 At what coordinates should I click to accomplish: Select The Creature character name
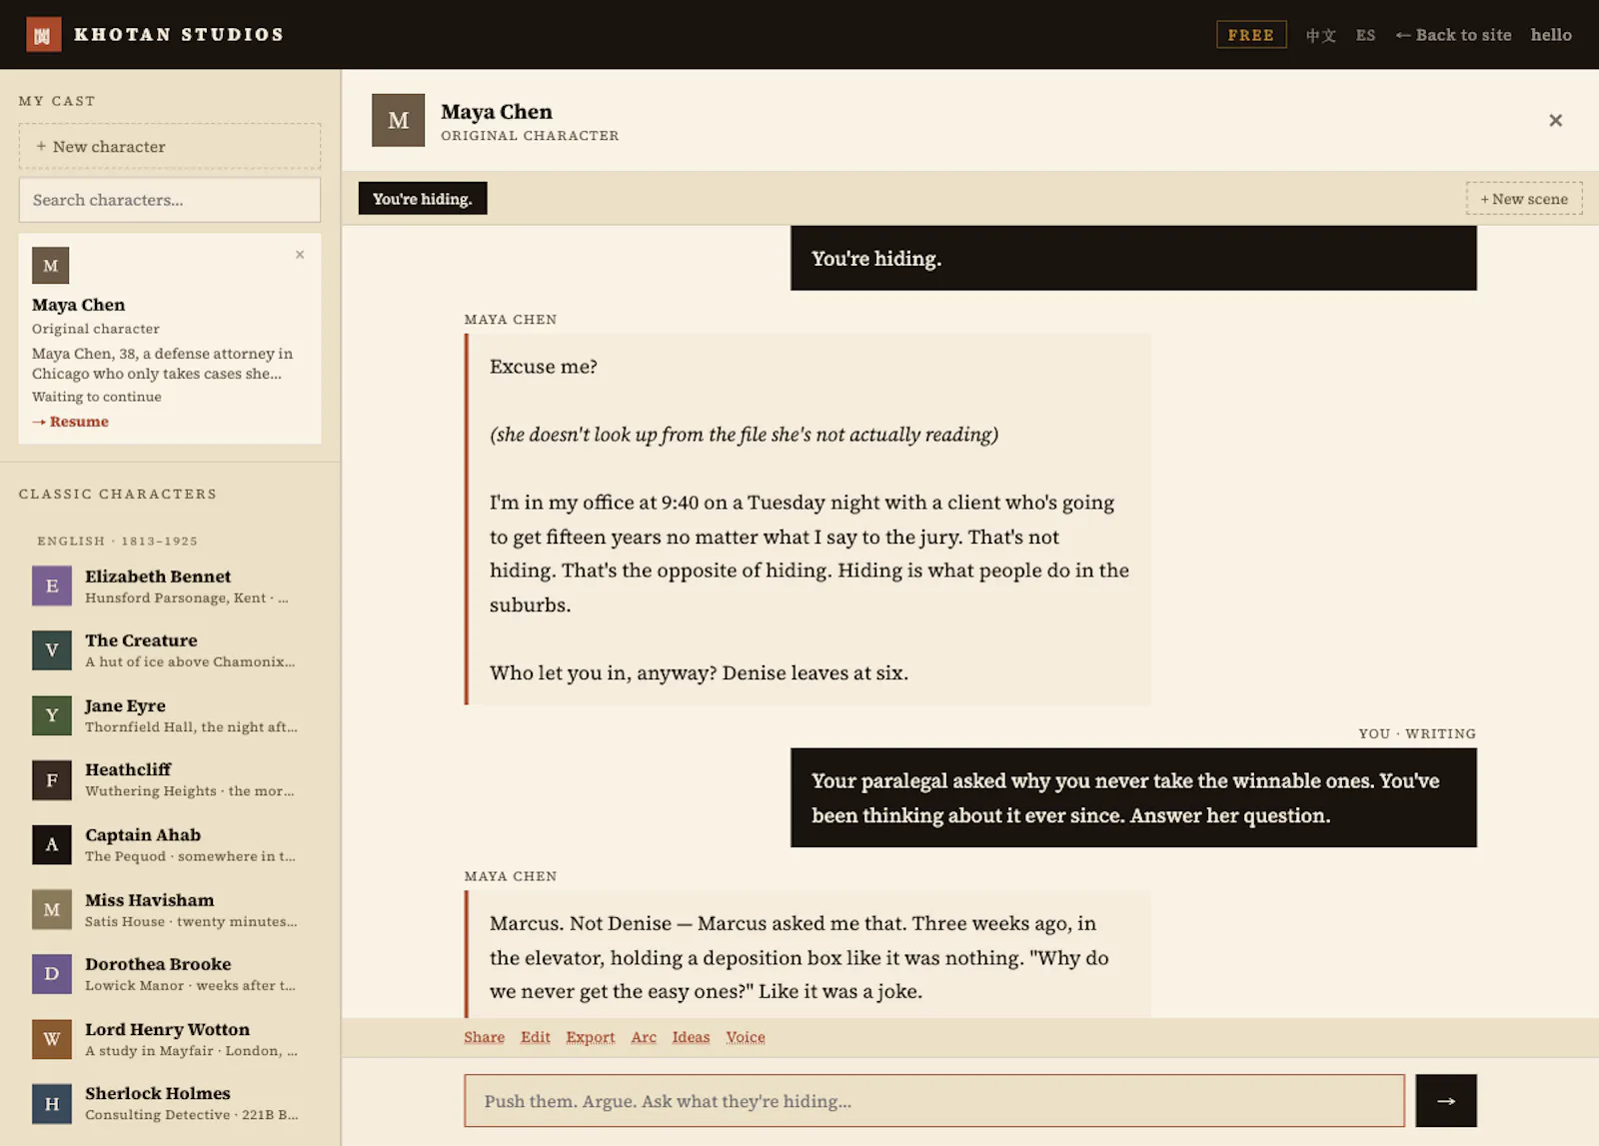pyautogui.click(x=141, y=640)
